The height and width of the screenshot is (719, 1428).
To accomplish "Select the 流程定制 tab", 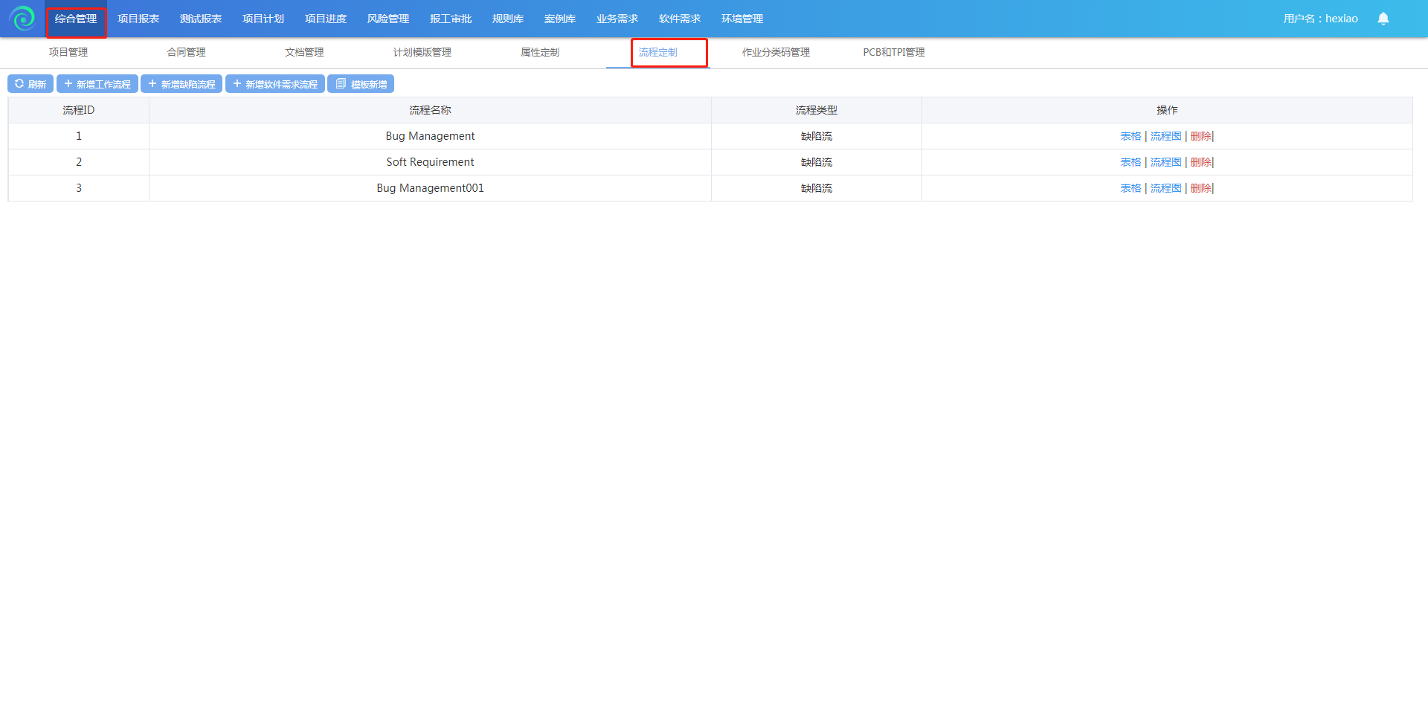I will click(x=658, y=52).
